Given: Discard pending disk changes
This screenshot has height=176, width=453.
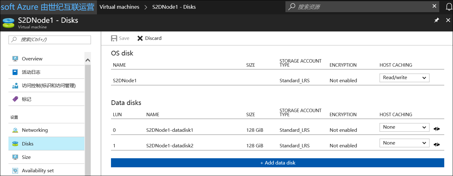Looking at the screenshot, I should 149,38.
